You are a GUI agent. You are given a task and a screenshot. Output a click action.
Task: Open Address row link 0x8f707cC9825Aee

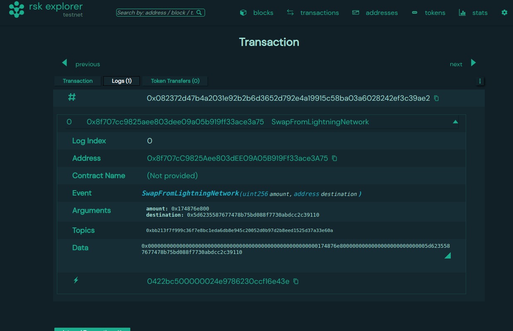click(x=237, y=158)
